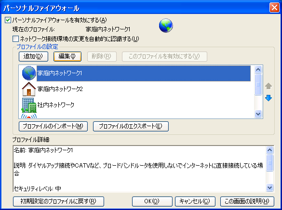Click the large globe icon beside current profile
Image resolution: width=282 pixels, height=210 pixels.
[x=166, y=26]
